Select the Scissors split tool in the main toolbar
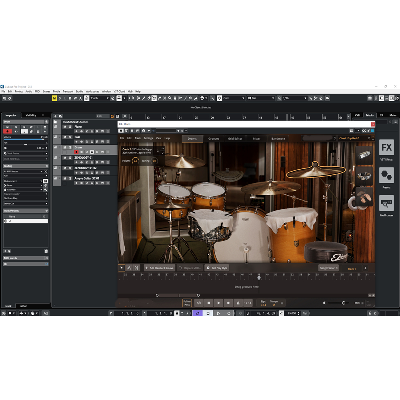The width and height of the screenshot is (400, 400). (x=154, y=98)
